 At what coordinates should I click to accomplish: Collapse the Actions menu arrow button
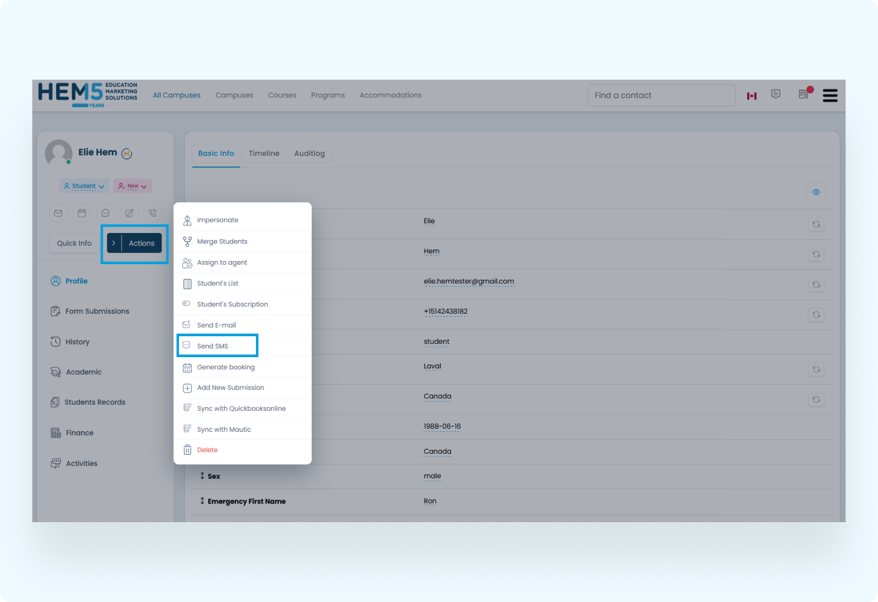tap(114, 243)
